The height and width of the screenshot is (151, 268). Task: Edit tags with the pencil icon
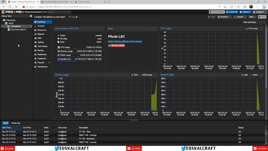pyautogui.click(x=77, y=17)
